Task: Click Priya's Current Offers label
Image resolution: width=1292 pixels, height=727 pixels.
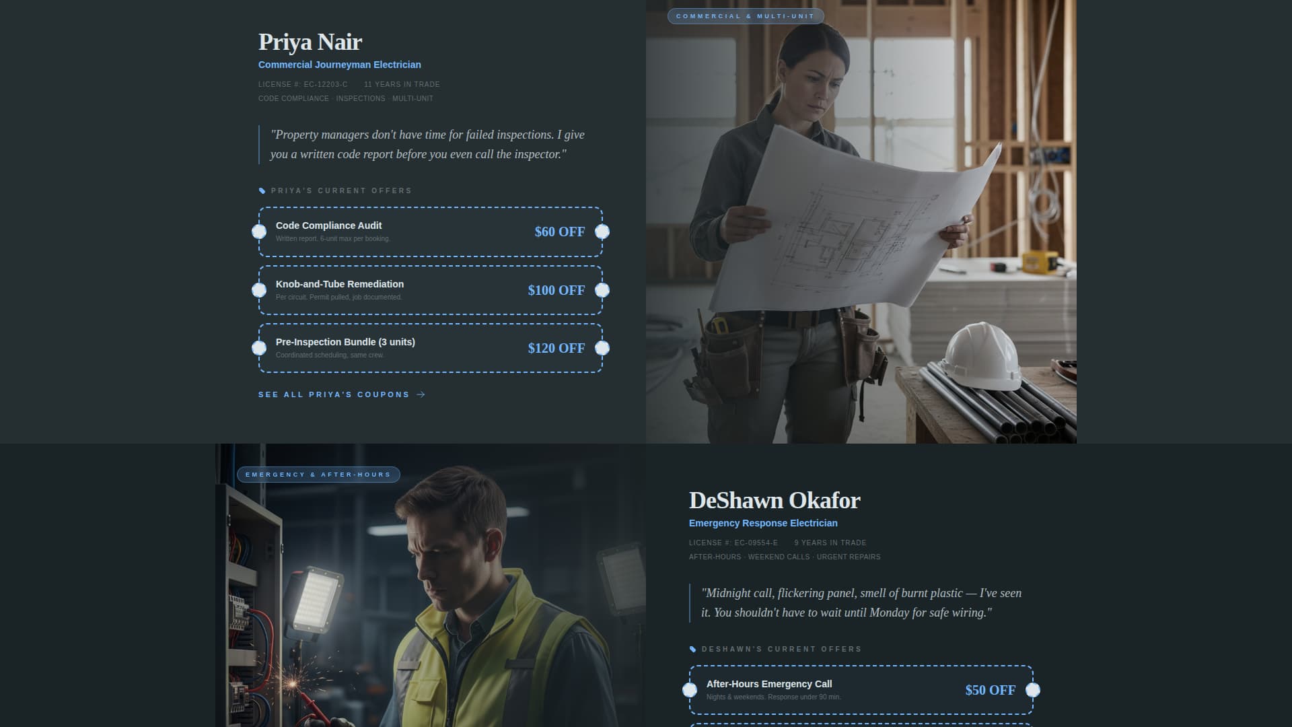Action: [x=341, y=191]
